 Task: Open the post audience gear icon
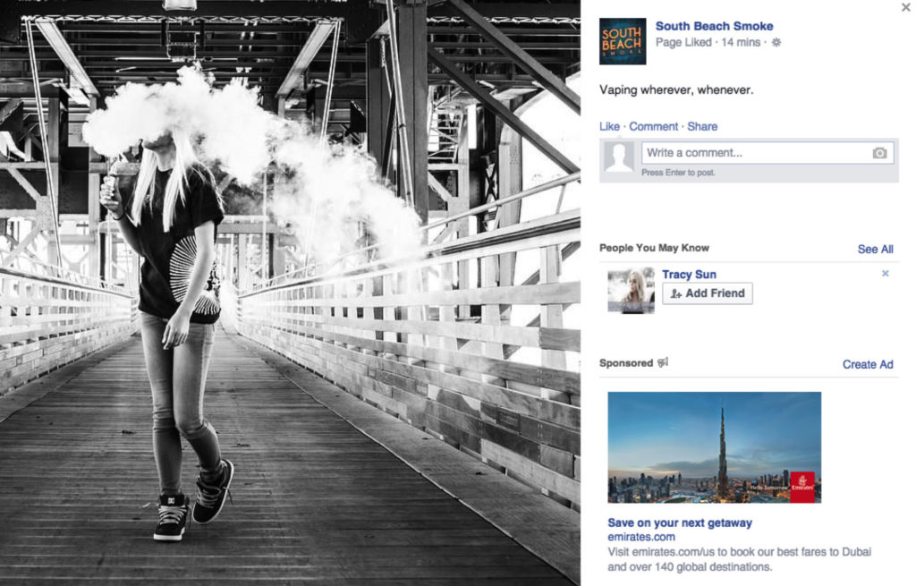click(x=776, y=42)
